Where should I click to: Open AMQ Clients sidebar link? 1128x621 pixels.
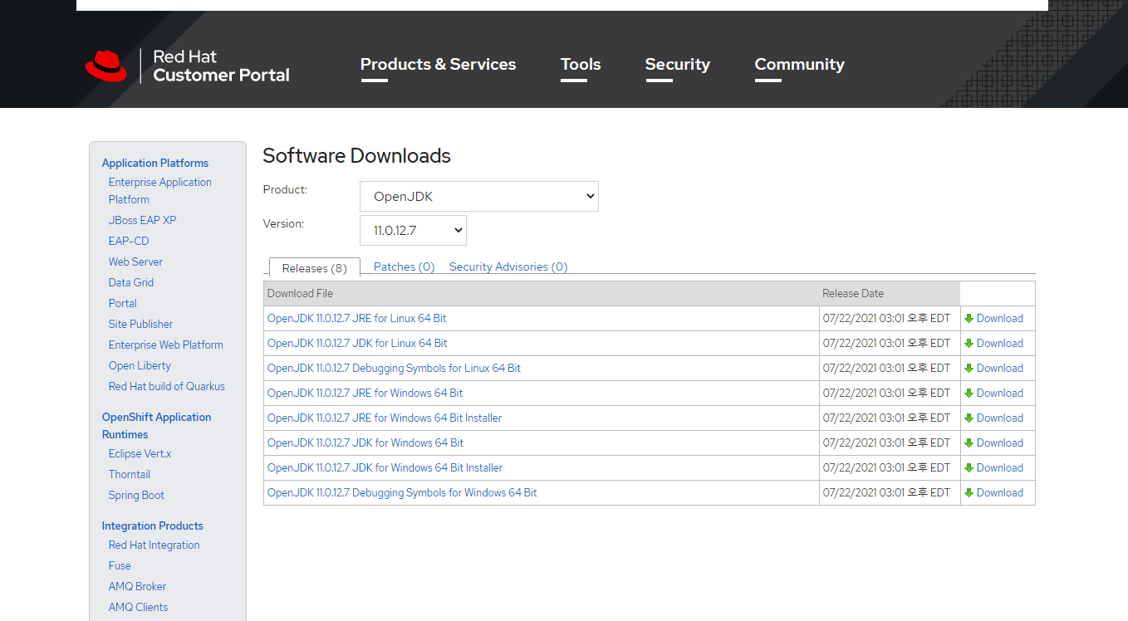pos(139,608)
